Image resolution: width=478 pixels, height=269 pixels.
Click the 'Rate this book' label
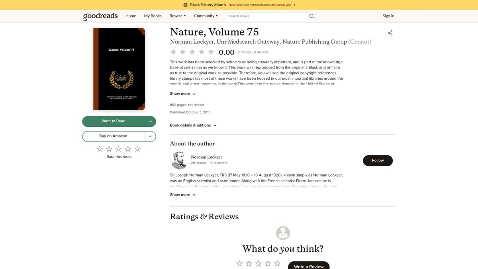119,157
